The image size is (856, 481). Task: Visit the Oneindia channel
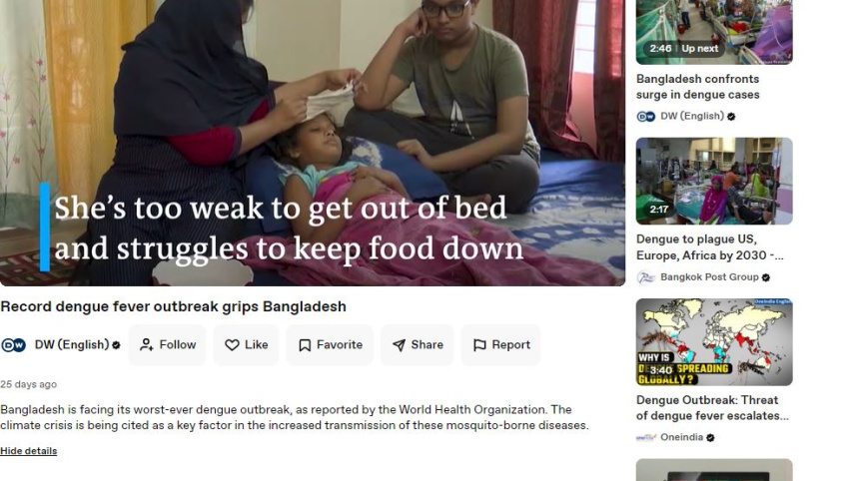(681, 437)
